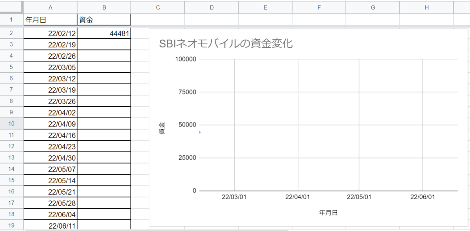Select date cell 22/05/14
The height and width of the screenshot is (231, 470).
pos(50,181)
